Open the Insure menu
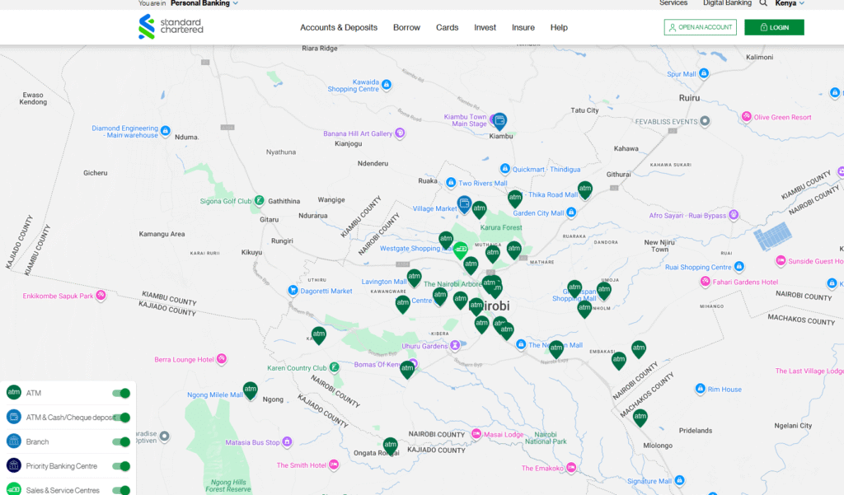This screenshot has width=844, height=495. [523, 27]
